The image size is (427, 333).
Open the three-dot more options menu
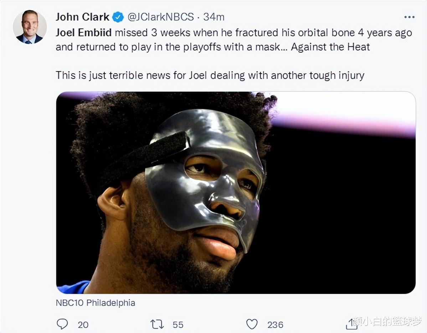click(x=409, y=17)
